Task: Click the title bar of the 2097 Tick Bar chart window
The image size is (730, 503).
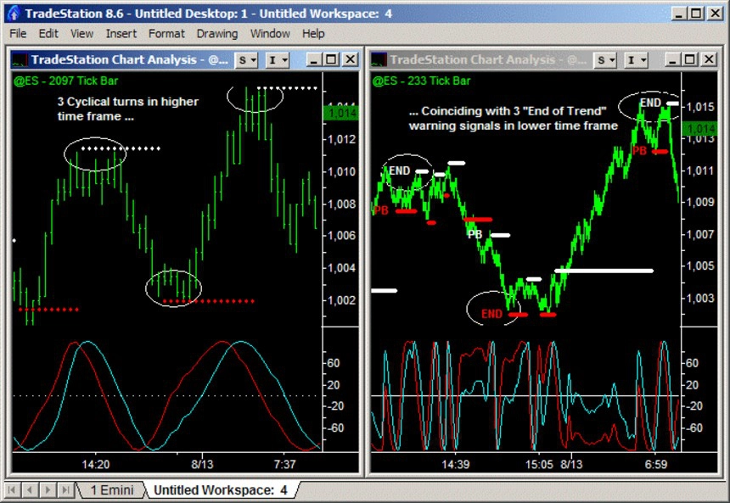Action: click(185, 59)
